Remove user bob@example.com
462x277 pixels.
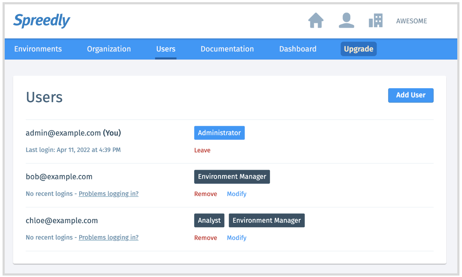(x=206, y=194)
